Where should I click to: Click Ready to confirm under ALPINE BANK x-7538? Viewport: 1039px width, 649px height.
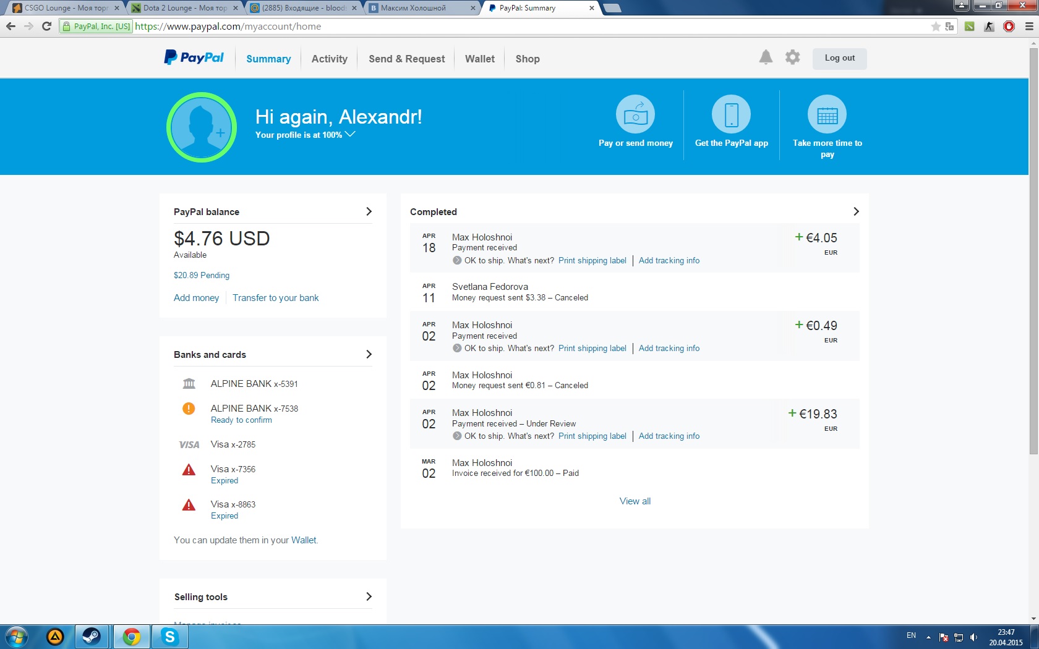(x=241, y=420)
